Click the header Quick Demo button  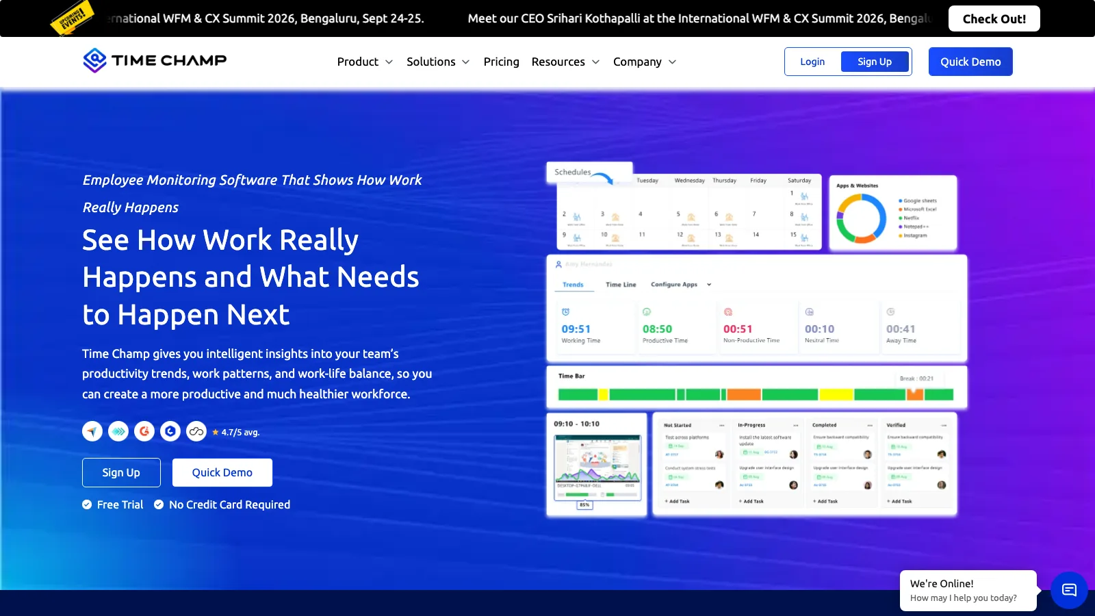coord(970,62)
